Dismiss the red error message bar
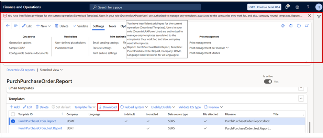This screenshot has width=323, height=138. click(x=310, y=16)
